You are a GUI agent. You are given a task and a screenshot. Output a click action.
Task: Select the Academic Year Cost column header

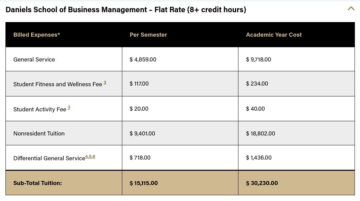[x=273, y=34]
